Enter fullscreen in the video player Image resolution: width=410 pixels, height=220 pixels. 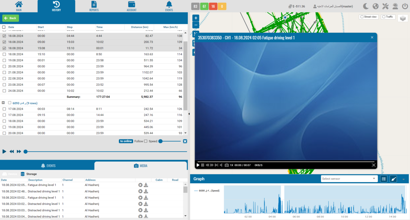pos(374,165)
